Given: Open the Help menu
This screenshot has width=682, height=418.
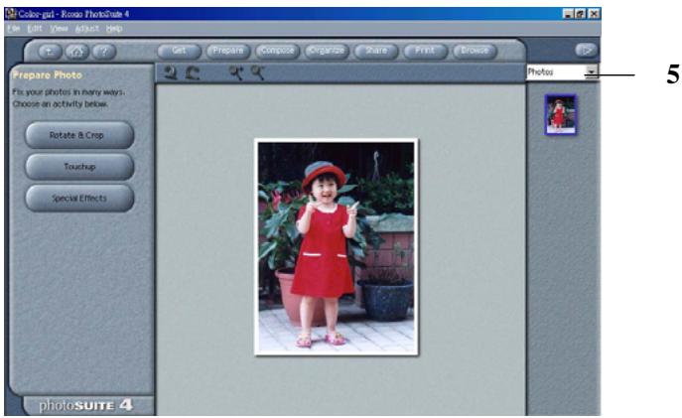Looking at the screenshot, I should pyautogui.click(x=114, y=29).
